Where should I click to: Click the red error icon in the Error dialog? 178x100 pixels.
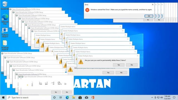pos(87,10)
